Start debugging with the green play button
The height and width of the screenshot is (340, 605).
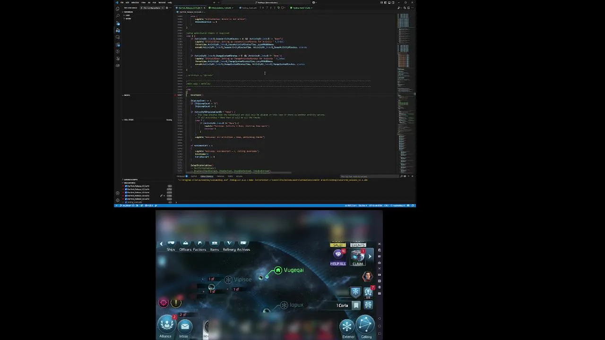coord(141,8)
